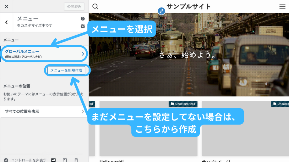The height and width of the screenshot is (162, 289).
Task: Switch to mobile preview mode
Action: tap(76, 160)
